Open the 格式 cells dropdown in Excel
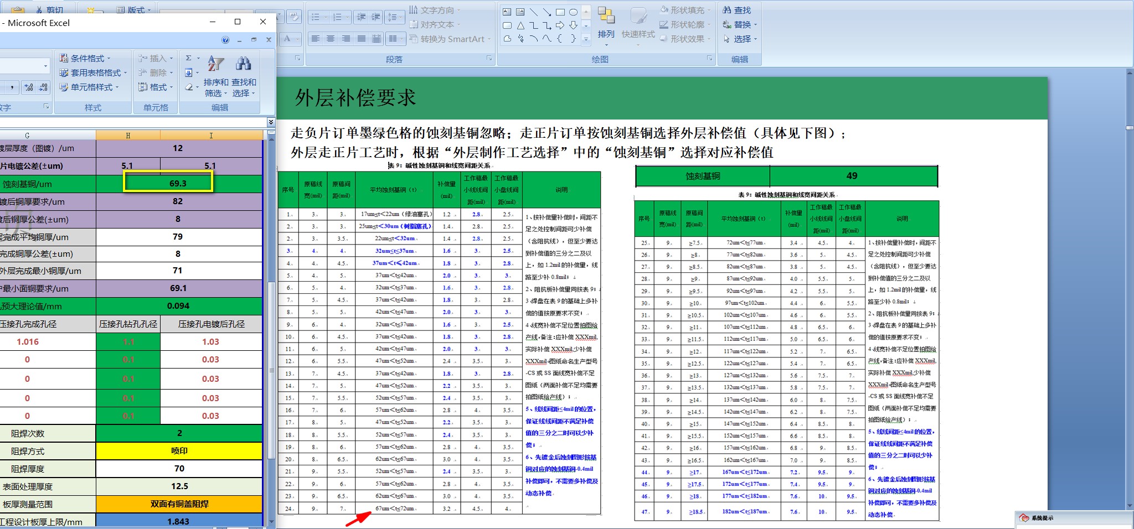1134x529 pixels. (x=156, y=87)
